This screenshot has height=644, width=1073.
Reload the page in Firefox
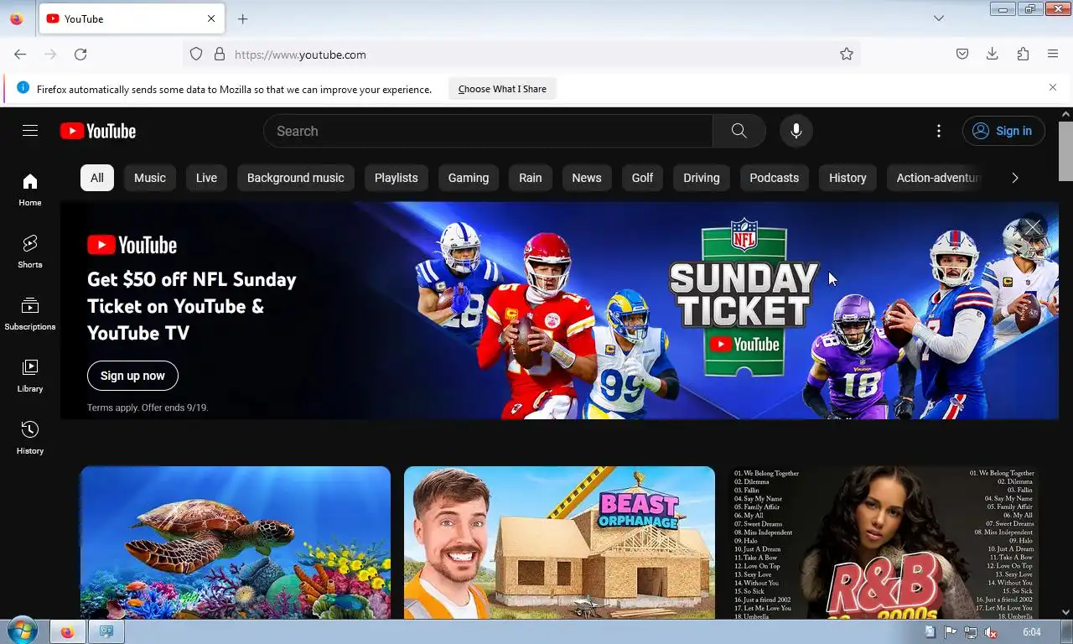80,55
